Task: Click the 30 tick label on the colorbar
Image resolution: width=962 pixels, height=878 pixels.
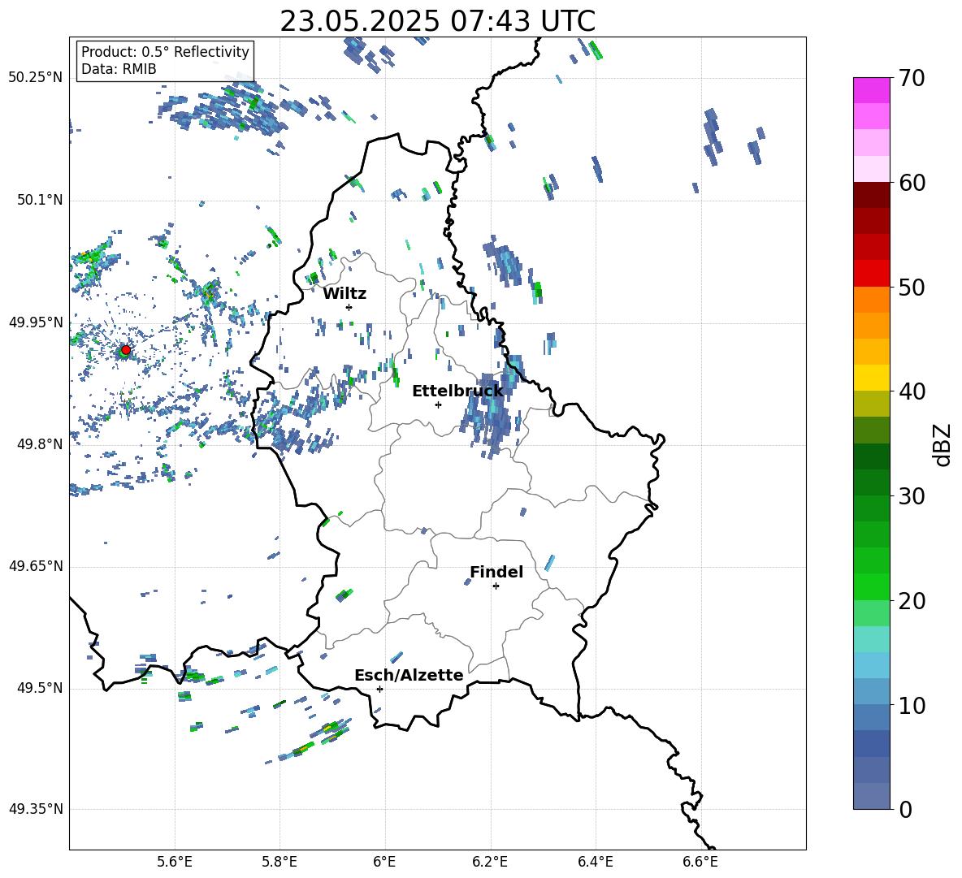Action: click(912, 496)
